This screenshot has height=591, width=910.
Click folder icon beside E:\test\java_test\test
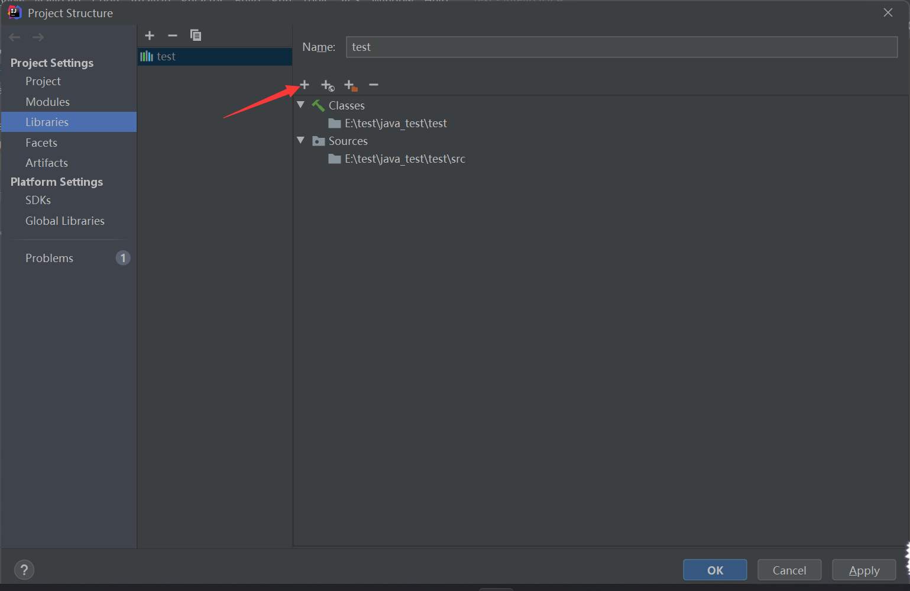click(335, 123)
